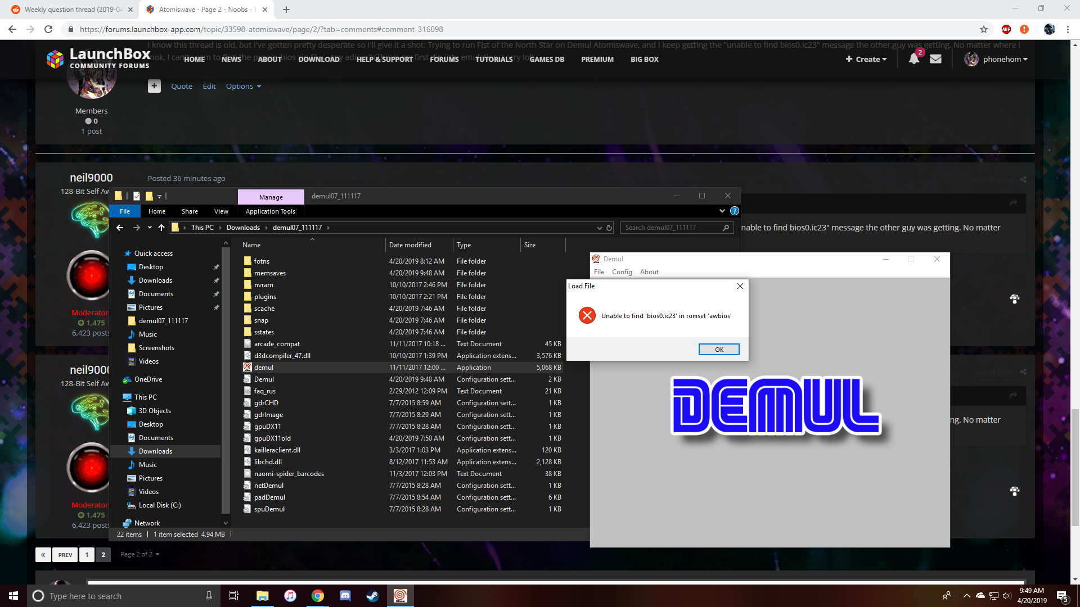The width and height of the screenshot is (1080, 607).
Task: Click Edit link on the post
Action: coord(209,86)
